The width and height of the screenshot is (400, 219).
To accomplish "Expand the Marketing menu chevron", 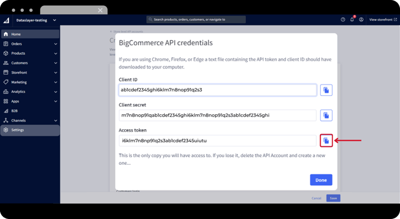I will (56, 82).
